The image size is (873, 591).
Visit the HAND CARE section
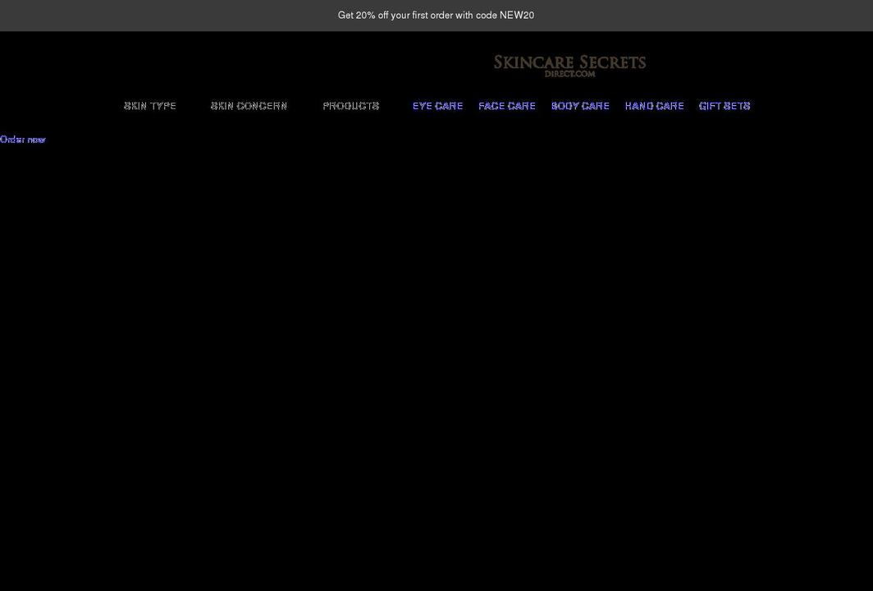tap(654, 105)
